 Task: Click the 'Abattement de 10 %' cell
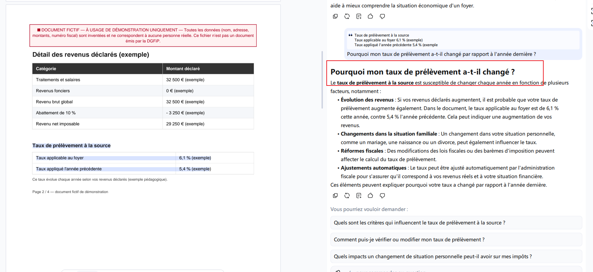pos(97,113)
